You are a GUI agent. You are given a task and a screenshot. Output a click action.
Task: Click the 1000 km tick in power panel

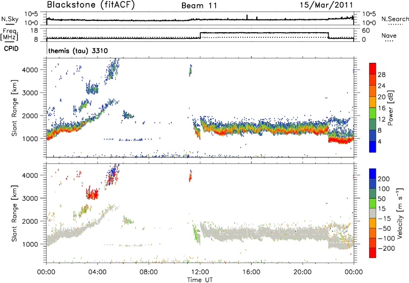[30, 138]
